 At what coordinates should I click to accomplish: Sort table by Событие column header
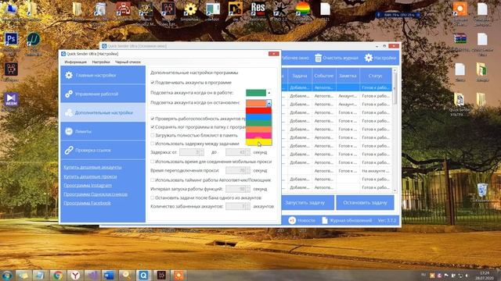[x=323, y=76]
